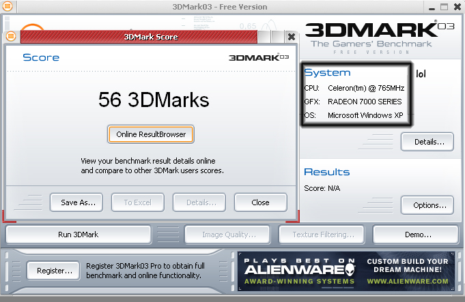Open the Alienware advertisement banner
The width and height of the screenshot is (465, 302).
(x=346, y=271)
